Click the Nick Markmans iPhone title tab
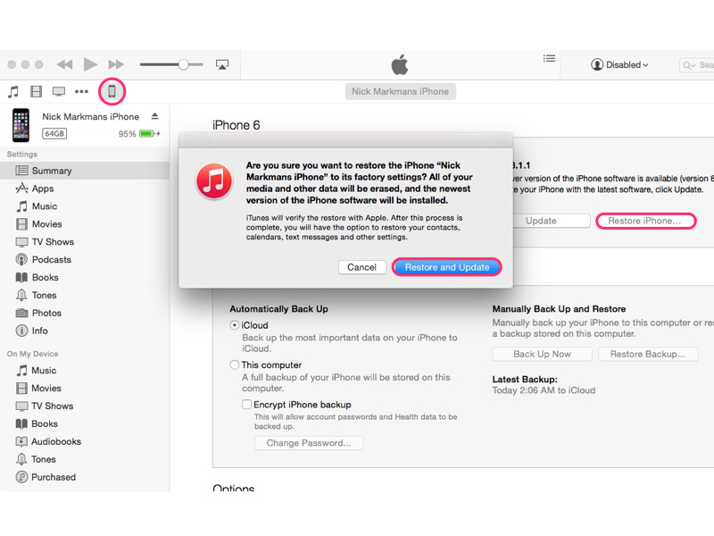Image resolution: width=714 pixels, height=536 pixels. [x=400, y=92]
